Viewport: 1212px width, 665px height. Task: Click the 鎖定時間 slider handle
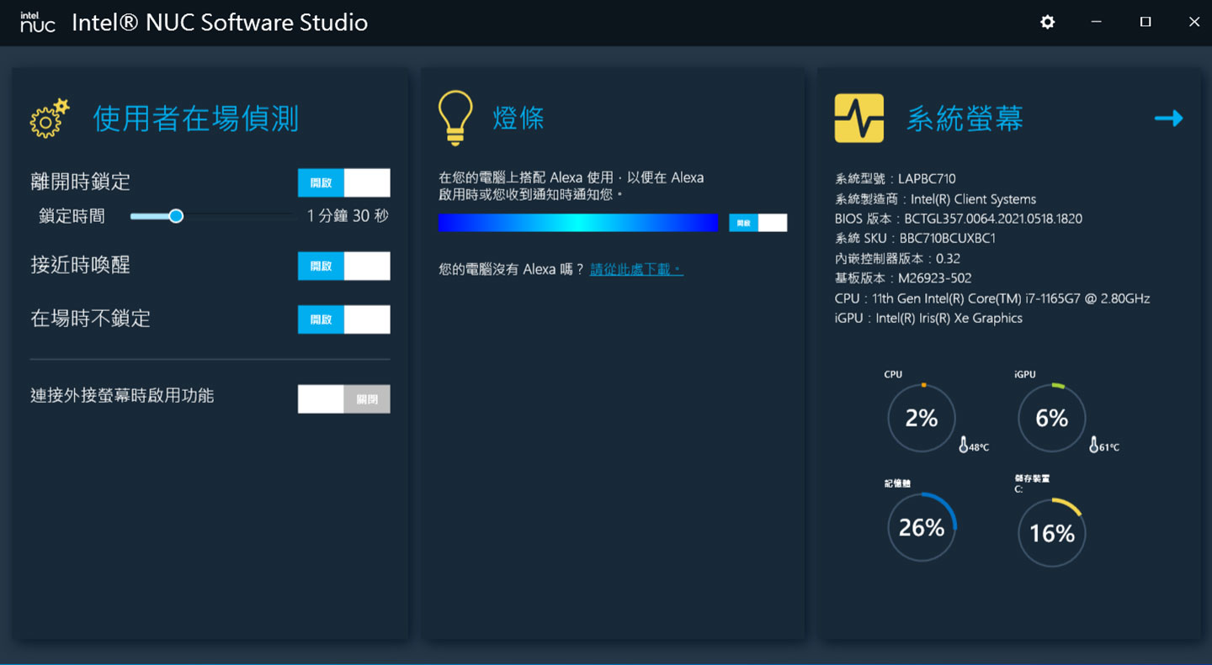(x=175, y=215)
